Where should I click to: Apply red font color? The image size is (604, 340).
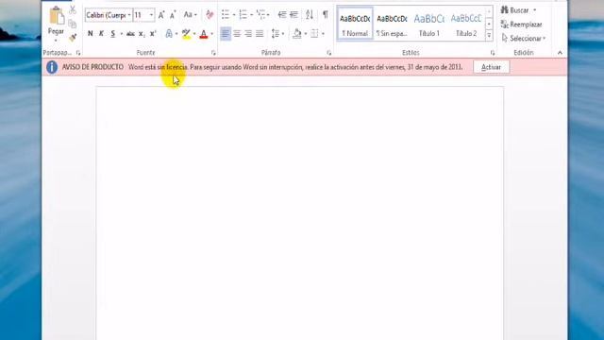(x=204, y=34)
